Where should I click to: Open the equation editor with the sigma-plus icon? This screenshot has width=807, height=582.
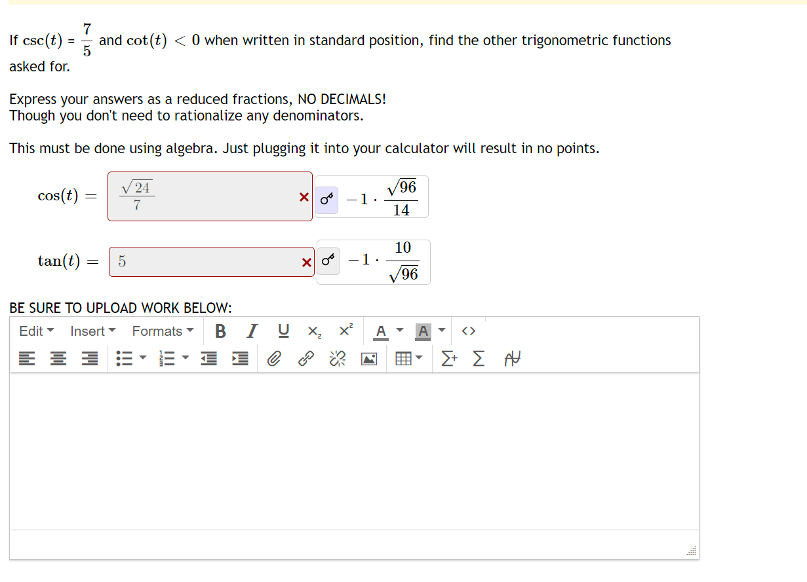pyautogui.click(x=449, y=358)
